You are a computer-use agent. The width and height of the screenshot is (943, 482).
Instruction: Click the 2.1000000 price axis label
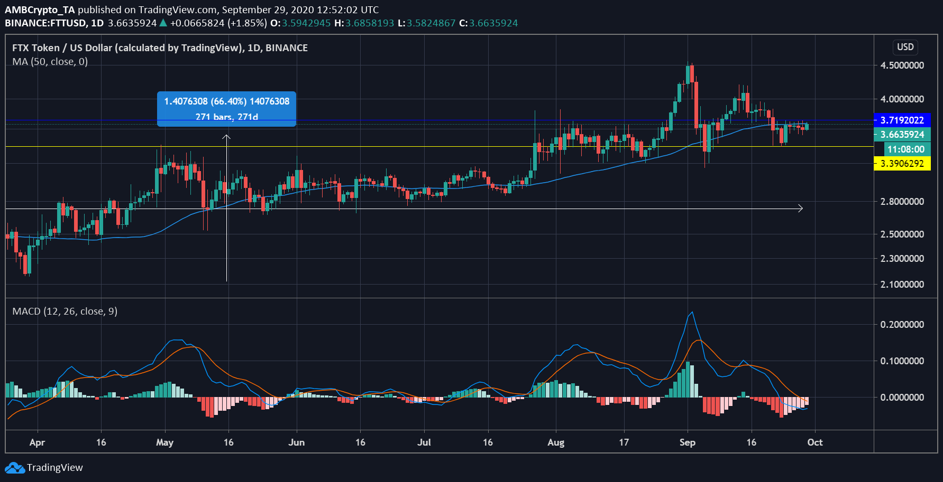point(902,285)
